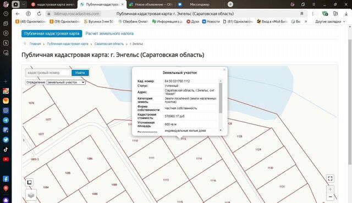The image size is (352, 203).
Task: Open the browser downloads arrow icon
Action: 346,14
